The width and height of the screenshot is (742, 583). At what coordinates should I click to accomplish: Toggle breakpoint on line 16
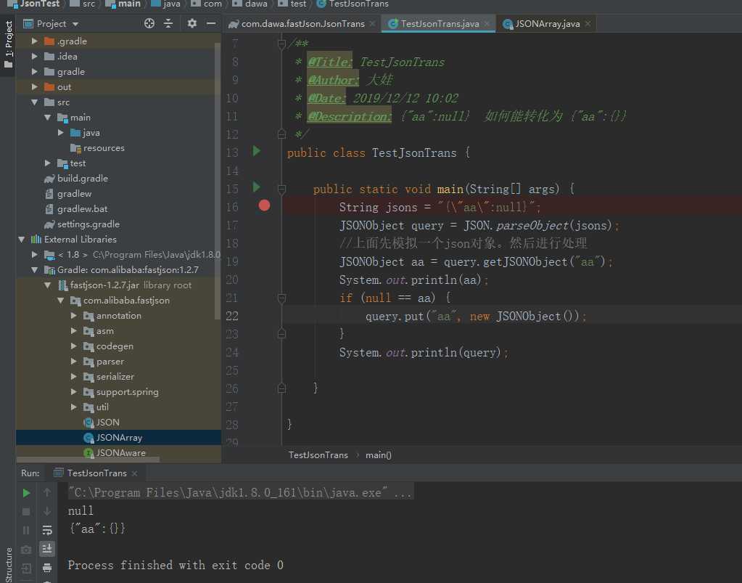pyautogui.click(x=264, y=205)
